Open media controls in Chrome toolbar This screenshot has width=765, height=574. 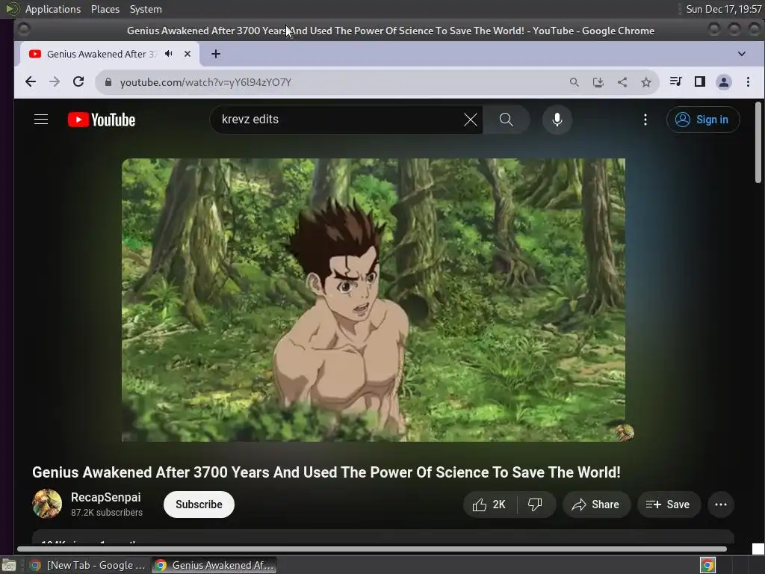675,81
